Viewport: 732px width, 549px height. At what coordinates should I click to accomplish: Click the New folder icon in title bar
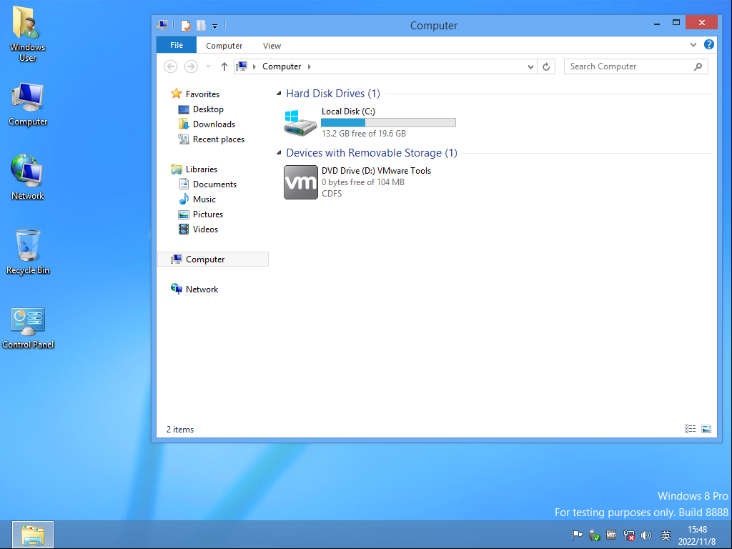[201, 26]
